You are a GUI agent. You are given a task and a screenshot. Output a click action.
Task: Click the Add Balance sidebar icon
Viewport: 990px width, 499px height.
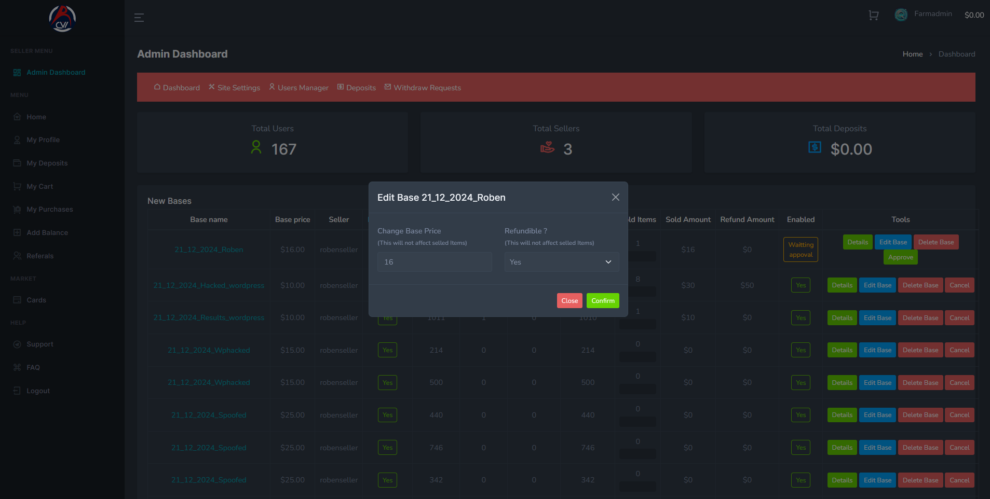tap(17, 233)
